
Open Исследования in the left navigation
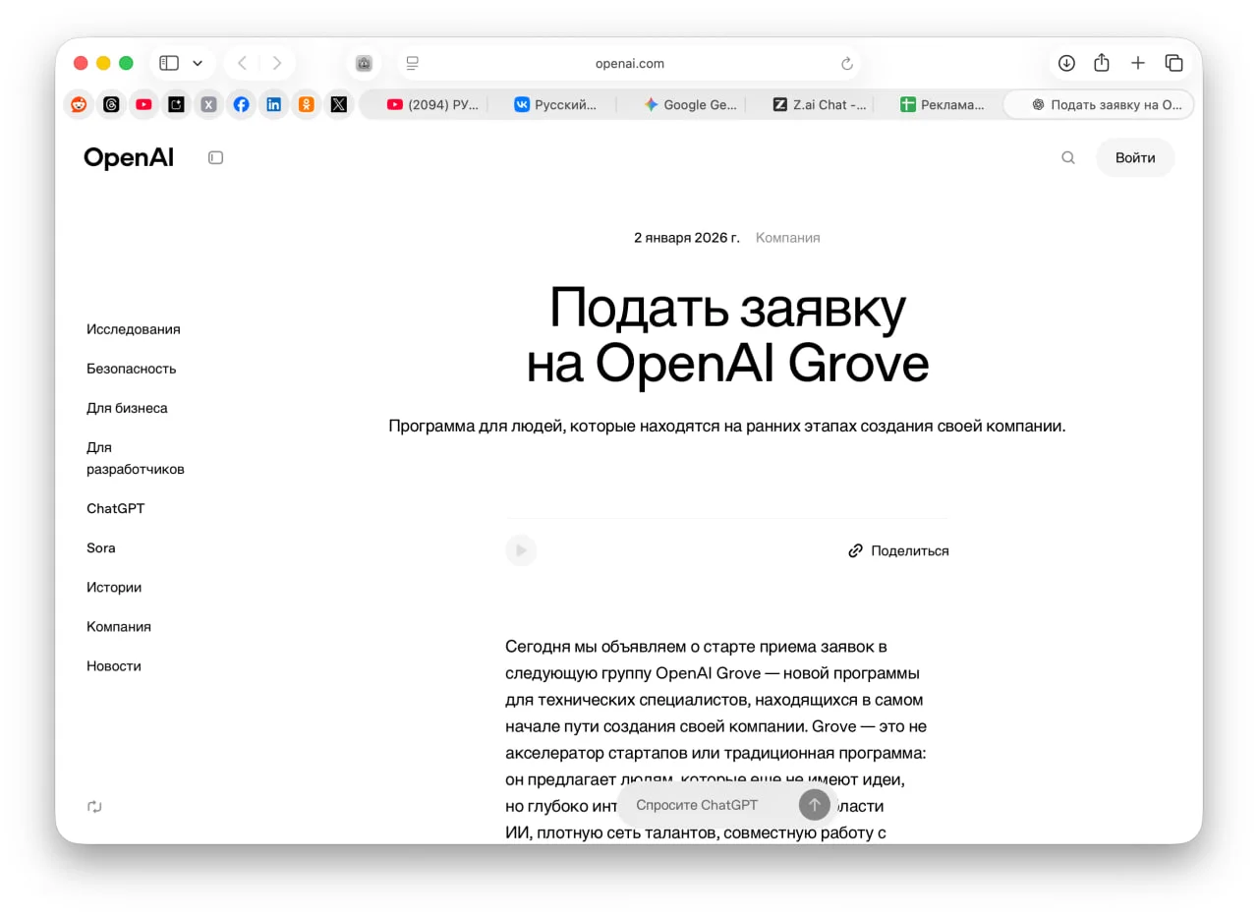coord(134,329)
